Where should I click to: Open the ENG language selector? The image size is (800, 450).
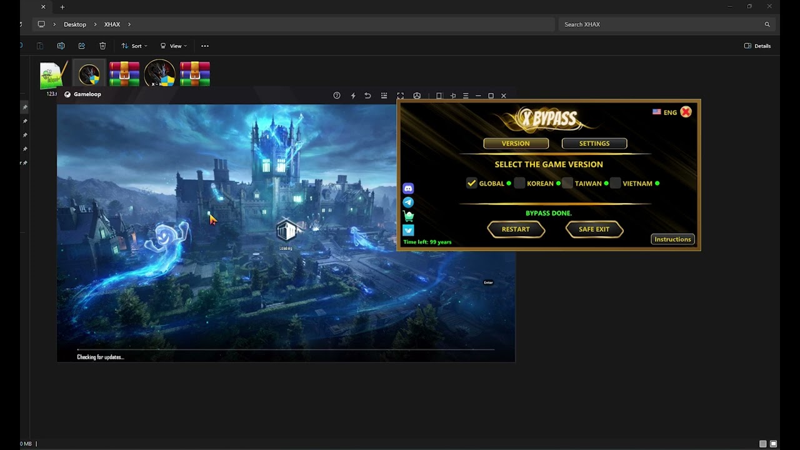[665, 112]
